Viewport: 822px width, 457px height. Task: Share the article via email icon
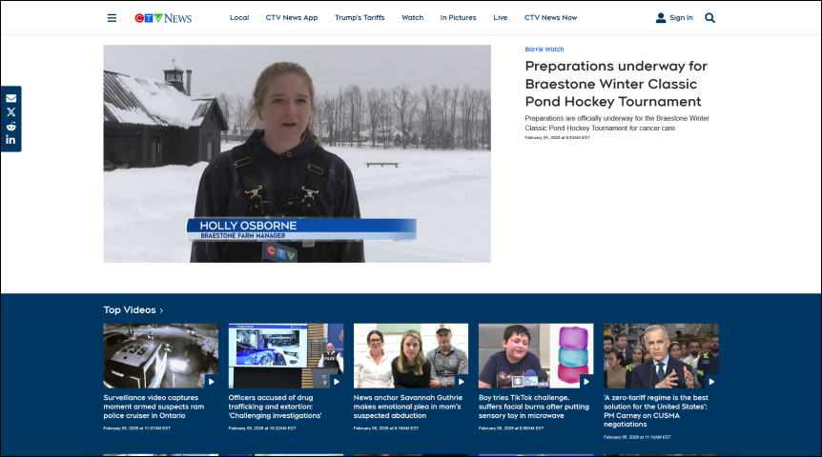coord(11,98)
